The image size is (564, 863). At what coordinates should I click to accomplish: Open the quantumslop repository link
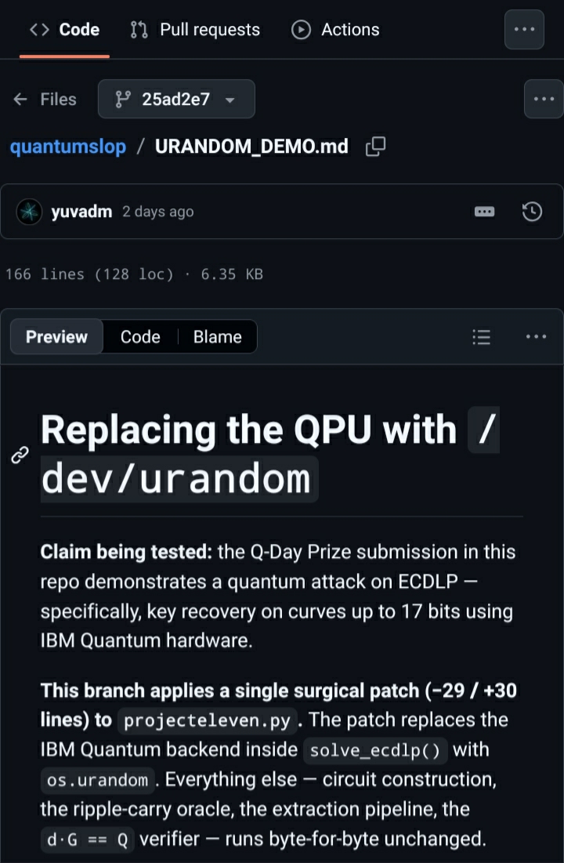tap(67, 147)
